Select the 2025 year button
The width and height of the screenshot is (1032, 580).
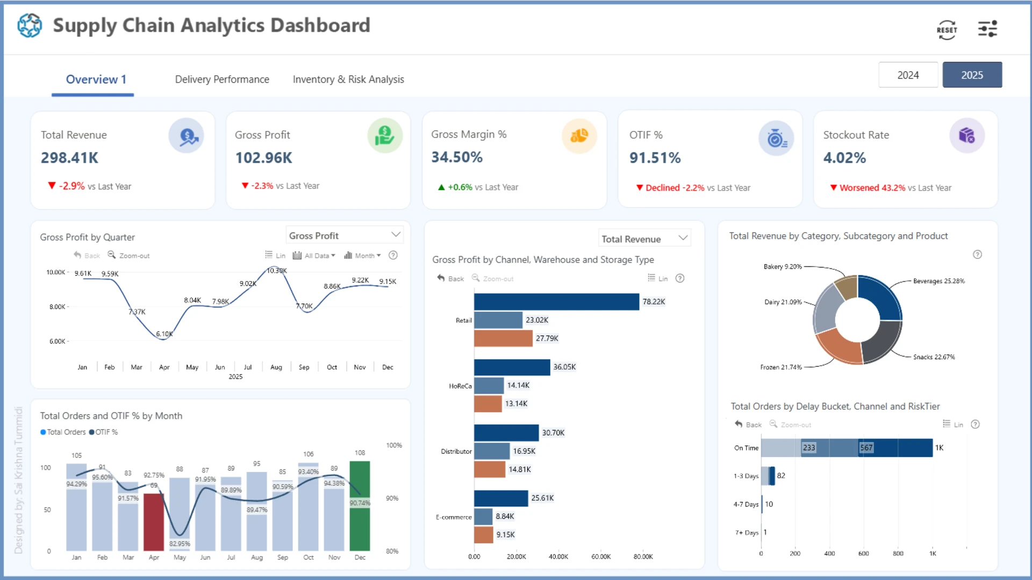[972, 75]
